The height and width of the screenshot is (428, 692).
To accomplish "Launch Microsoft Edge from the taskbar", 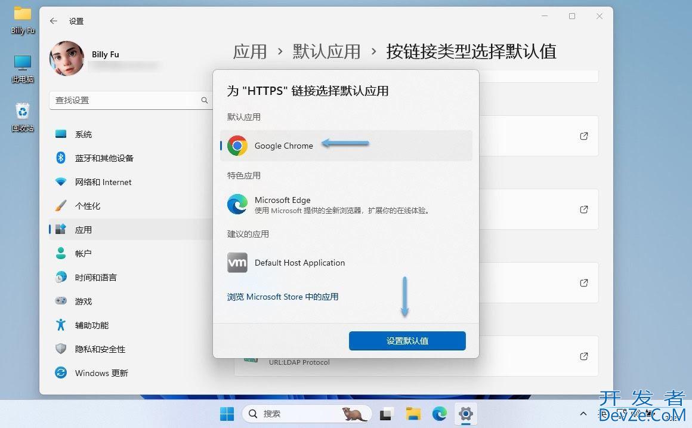I will pyautogui.click(x=440, y=414).
